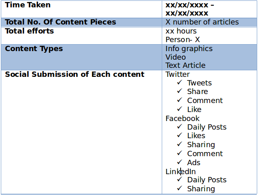Click the checkmark beside Facebook's Daily Posts
Screen dimensions: 258x195
(179, 127)
